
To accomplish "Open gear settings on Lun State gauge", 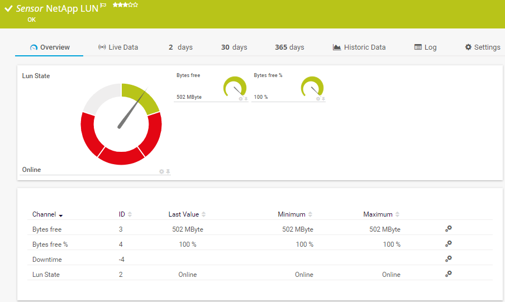I will pos(161,171).
